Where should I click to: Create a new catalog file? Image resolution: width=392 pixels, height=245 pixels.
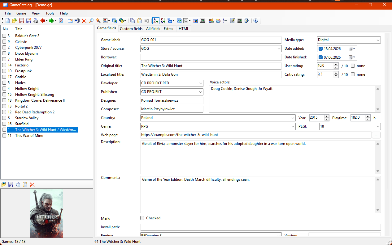[8, 21]
